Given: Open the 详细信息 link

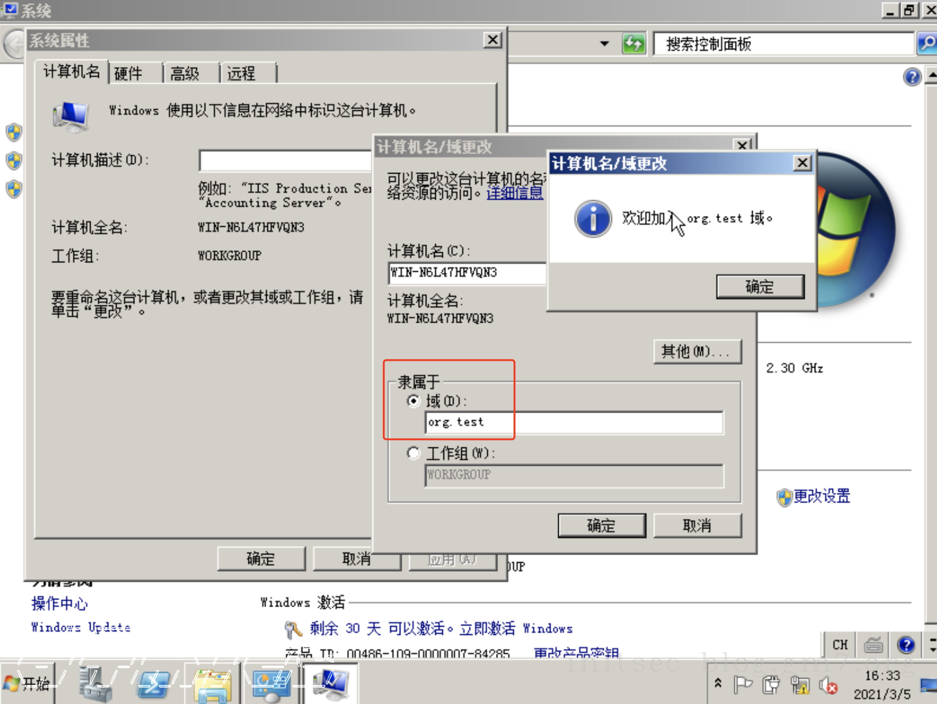Looking at the screenshot, I should (515, 193).
